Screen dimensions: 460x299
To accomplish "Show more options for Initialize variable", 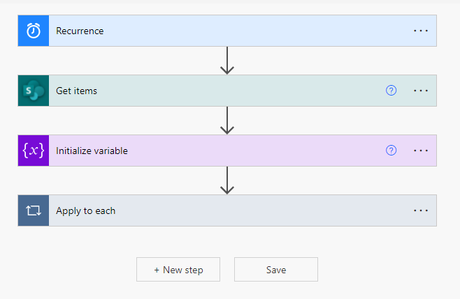I will pyautogui.click(x=421, y=151).
